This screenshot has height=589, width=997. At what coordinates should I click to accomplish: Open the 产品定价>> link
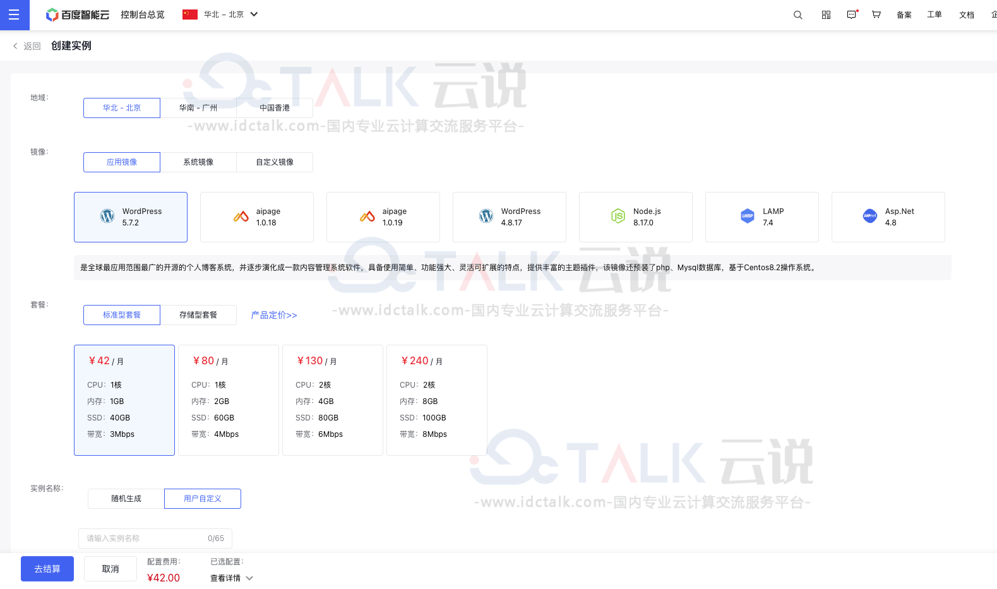(x=274, y=315)
